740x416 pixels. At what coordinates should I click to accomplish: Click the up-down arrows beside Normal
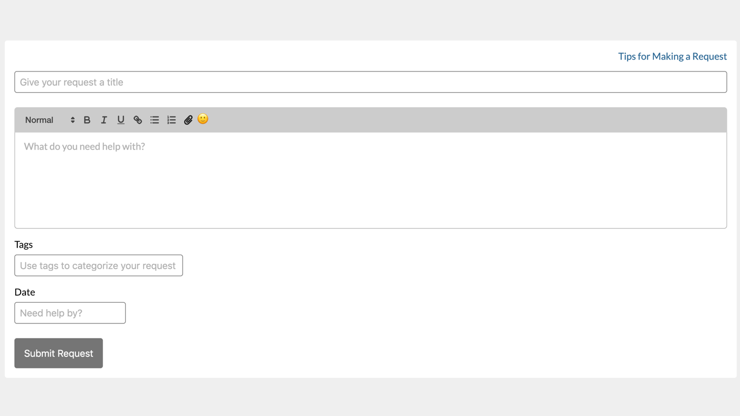click(x=73, y=120)
